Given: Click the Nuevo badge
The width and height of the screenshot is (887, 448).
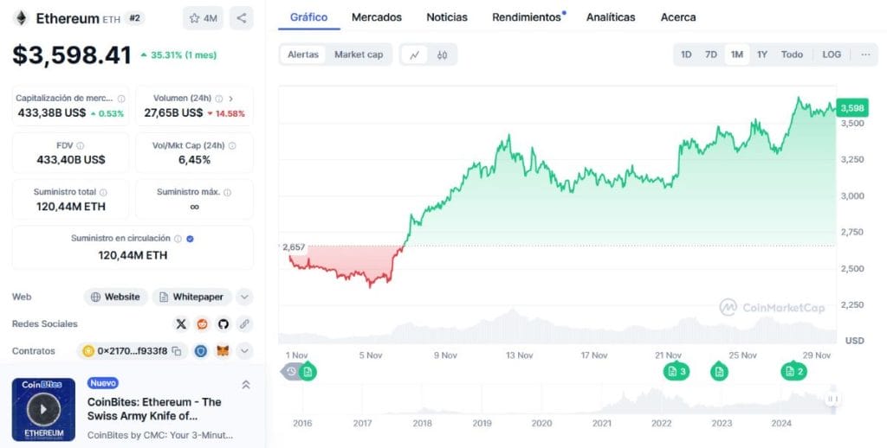Looking at the screenshot, I should (103, 383).
